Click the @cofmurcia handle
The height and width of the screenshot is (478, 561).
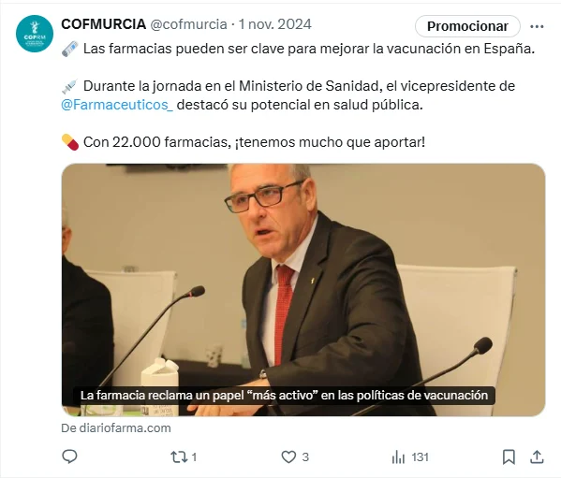pyautogui.click(x=188, y=24)
